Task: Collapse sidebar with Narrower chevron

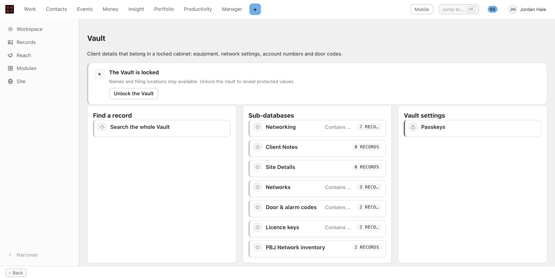Action: point(10,255)
